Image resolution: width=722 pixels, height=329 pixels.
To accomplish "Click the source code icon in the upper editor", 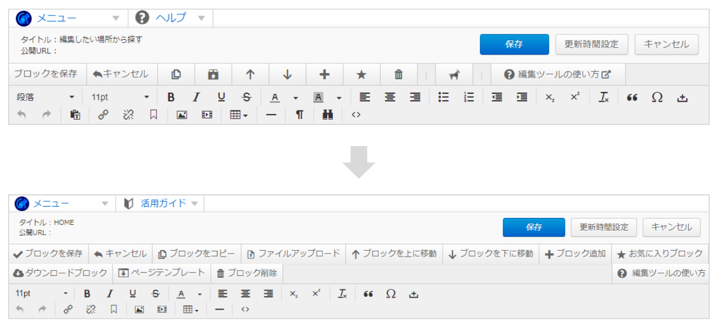I will pyautogui.click(x=356, y=114).
